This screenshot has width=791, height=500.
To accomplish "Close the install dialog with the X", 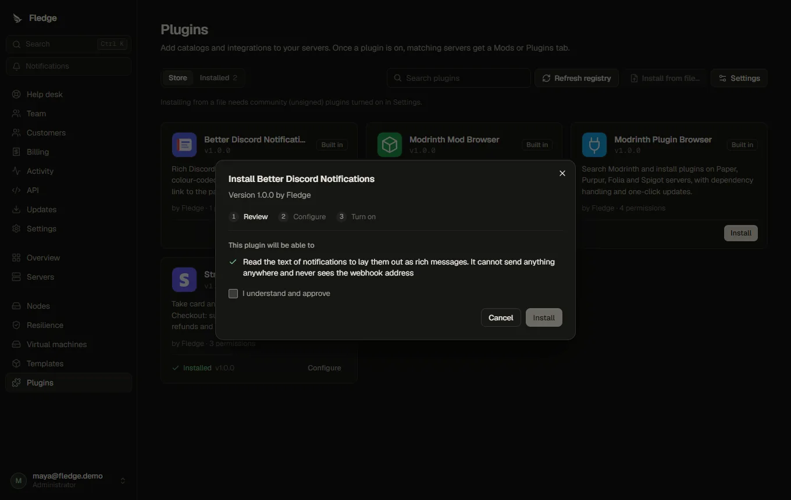I will (562, 173).
